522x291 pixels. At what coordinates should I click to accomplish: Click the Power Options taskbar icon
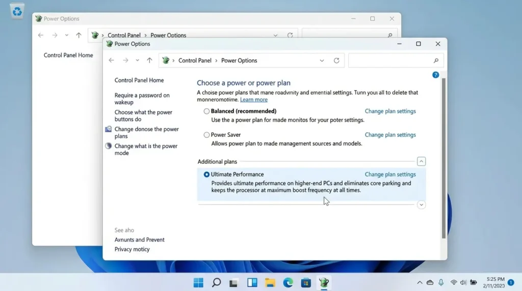(x=324, y=283)
